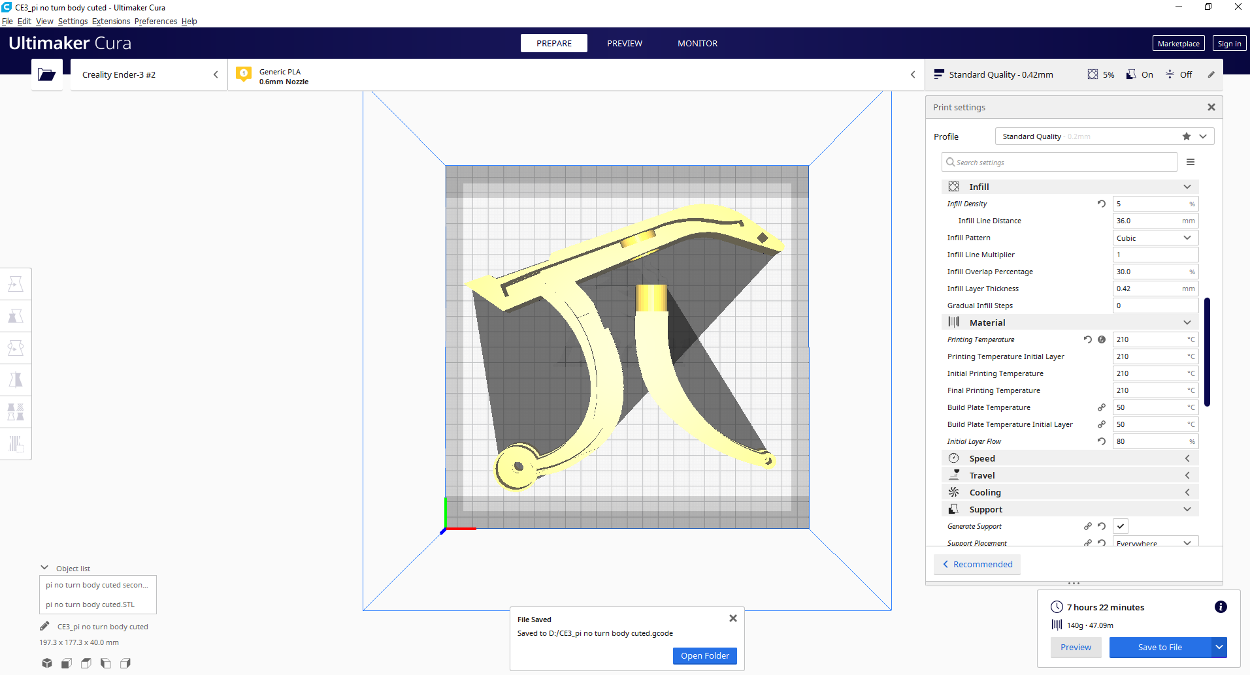
Task: Close the Print settings panel
Action: 1211,107
